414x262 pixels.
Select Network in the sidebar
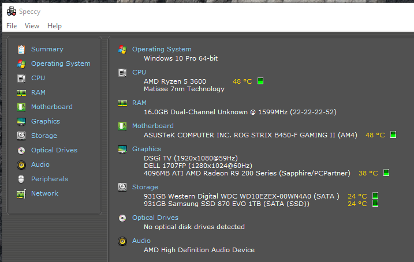tap(44, 193)
